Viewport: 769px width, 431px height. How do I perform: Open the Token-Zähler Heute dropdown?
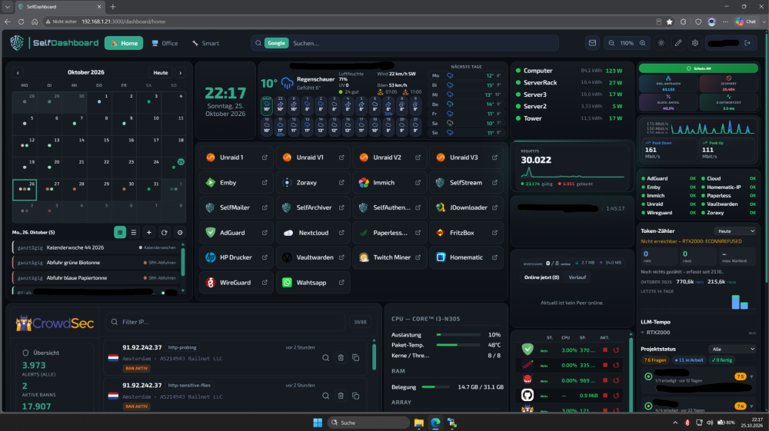coord(734,231)
